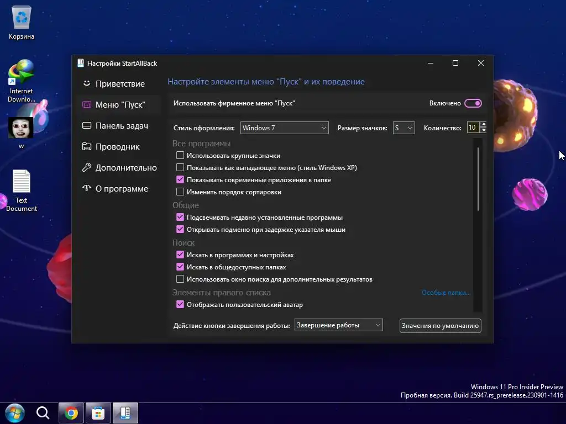Switch to the Дополнительно section

[x=119, y=168]
